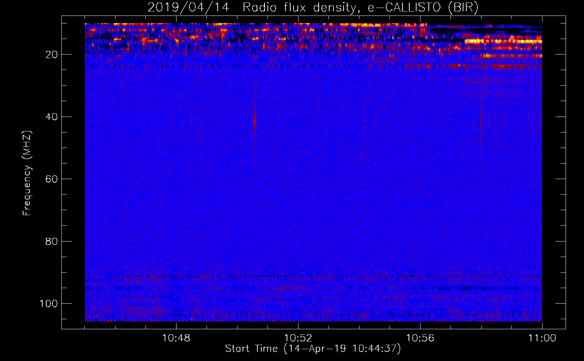Click the 100 MHz frequency tick label
The width and height of the screenshot is (584, 361).
[49, 304]
